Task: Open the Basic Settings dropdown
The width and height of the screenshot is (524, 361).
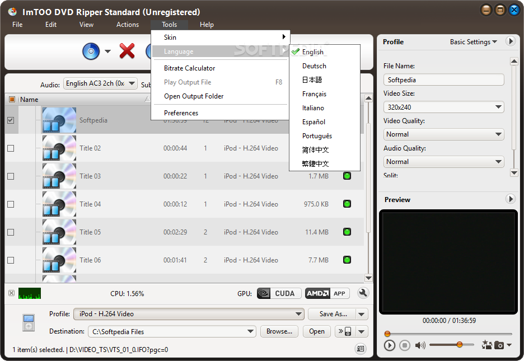Action: pyautogui.click(x=474, y=42)
